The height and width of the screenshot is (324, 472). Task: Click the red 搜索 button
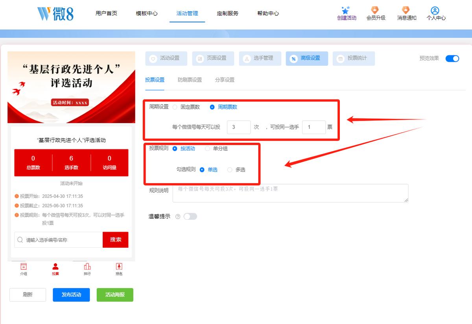(116, 240)
